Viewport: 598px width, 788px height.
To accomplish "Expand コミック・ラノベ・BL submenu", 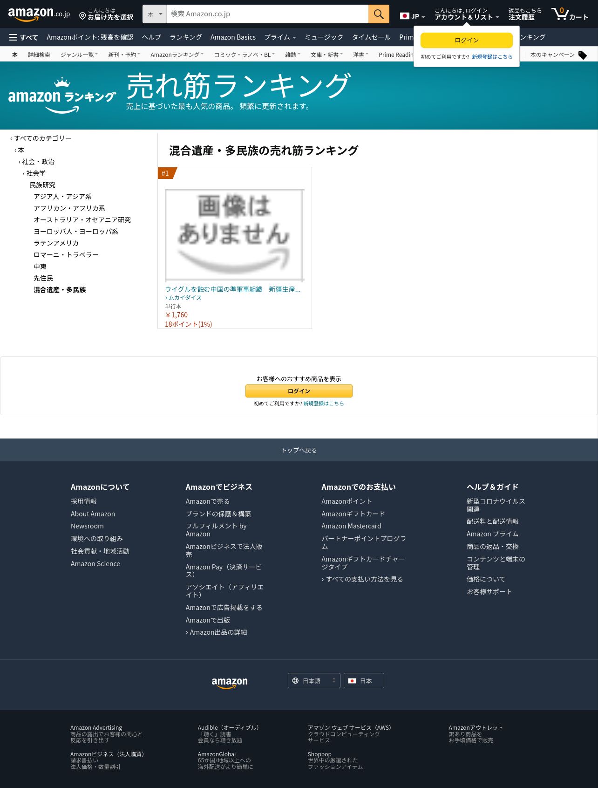I will click(244, 55).
